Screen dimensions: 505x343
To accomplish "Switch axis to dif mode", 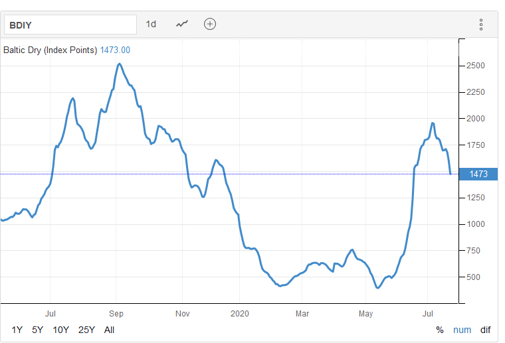I will tap(485, 330).
